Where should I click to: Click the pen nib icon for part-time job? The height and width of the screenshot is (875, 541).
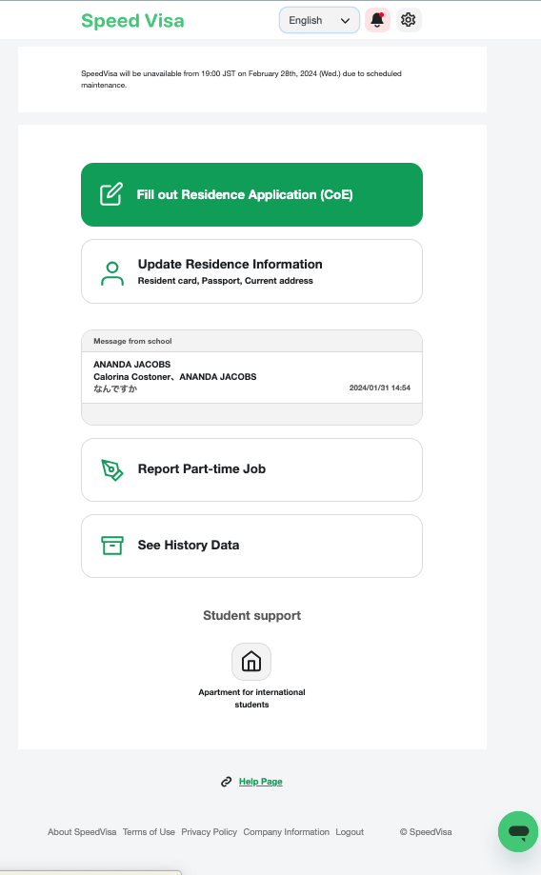(x=111, y=469)
